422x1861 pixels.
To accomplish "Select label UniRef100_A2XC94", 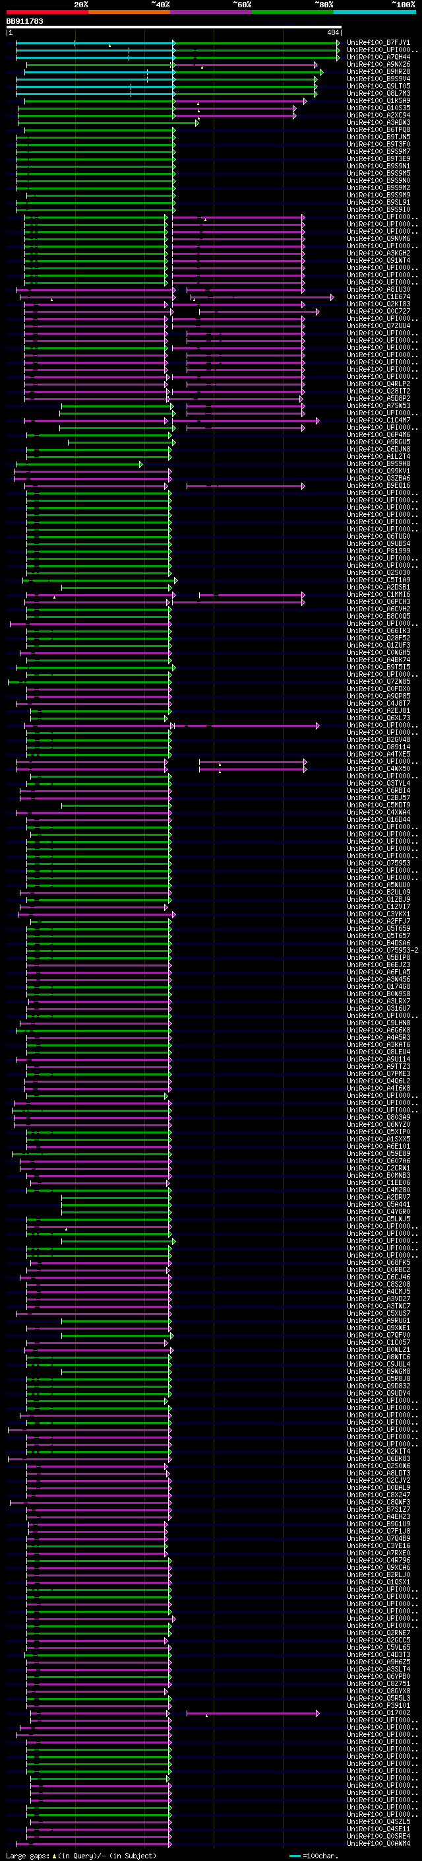I will tap(378, 115).
